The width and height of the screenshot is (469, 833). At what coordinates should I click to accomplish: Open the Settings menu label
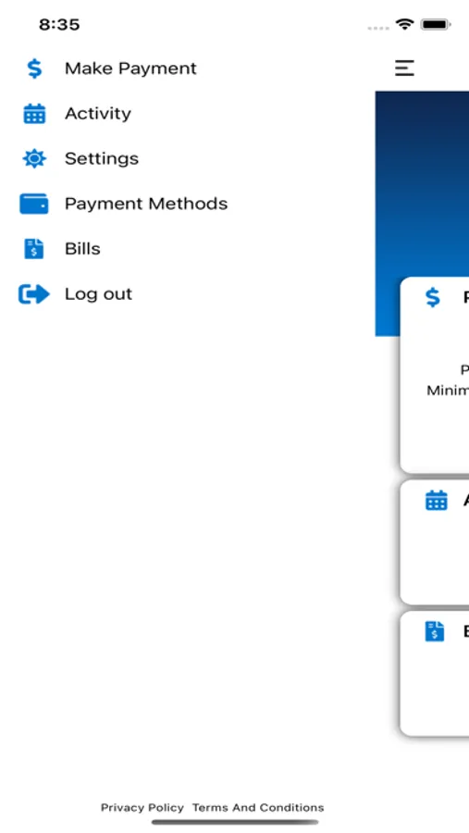coord(102,159)
